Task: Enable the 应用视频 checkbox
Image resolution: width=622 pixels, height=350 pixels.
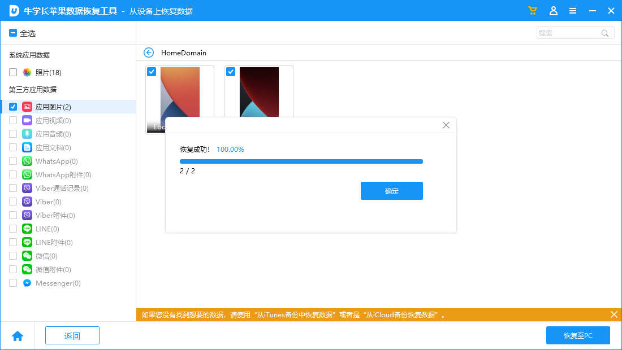Action: (12, 120)
